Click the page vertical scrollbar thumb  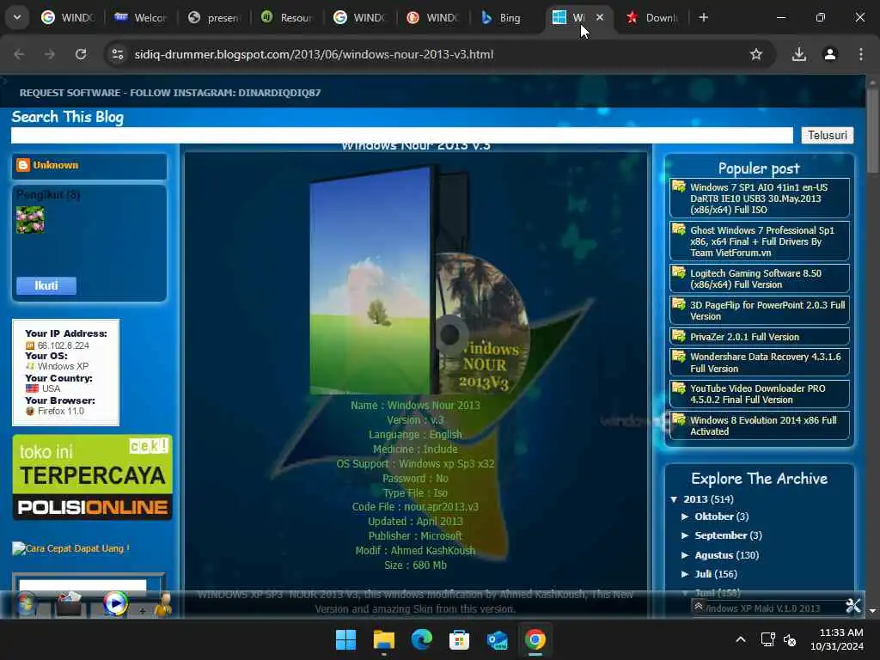[x=872, y=131]
